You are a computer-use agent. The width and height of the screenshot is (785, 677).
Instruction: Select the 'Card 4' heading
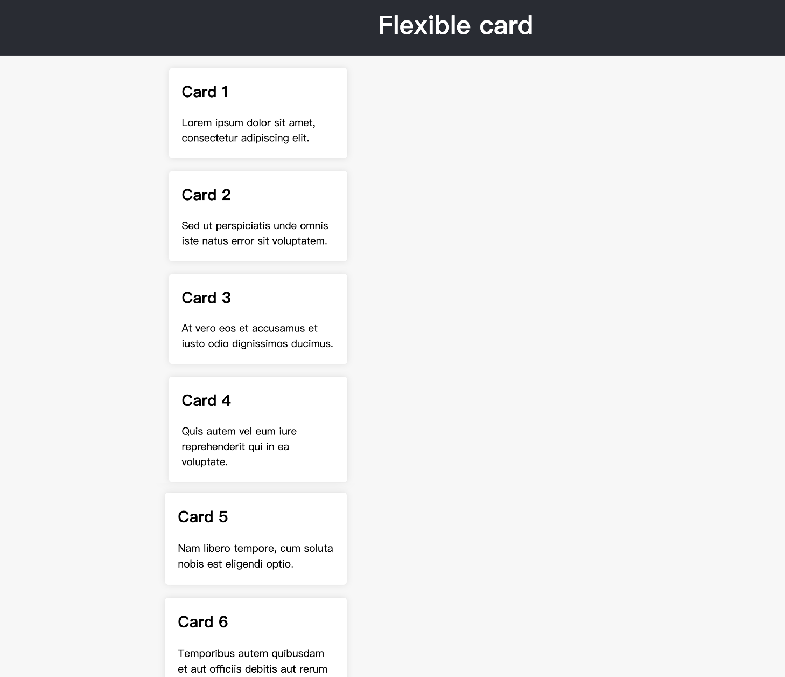(x=206, y=401)
